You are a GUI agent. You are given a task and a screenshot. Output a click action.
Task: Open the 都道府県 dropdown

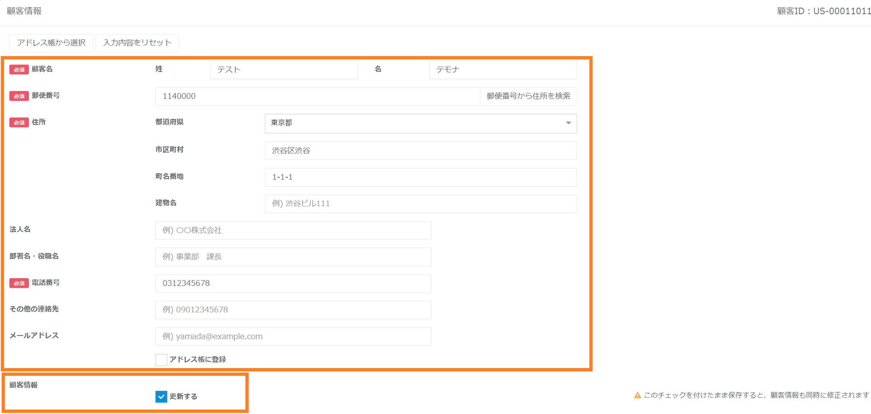tap(421, 123)
